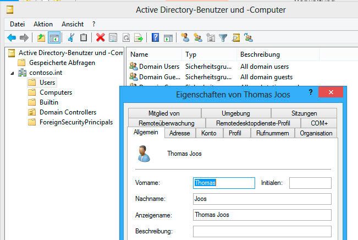
Task: Click the 'All domain guests' description cell
Action: coord(266,77)
